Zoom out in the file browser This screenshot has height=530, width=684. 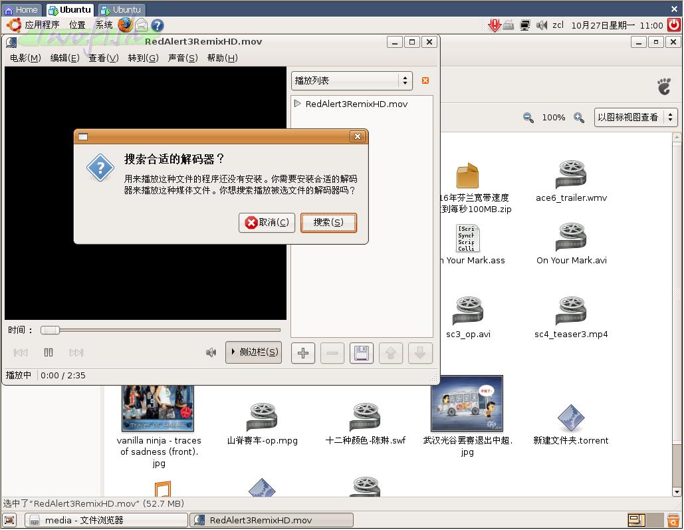(x=528, y=118)
